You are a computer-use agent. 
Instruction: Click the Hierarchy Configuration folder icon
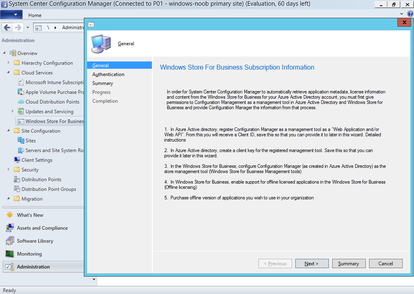click(17, 63)
